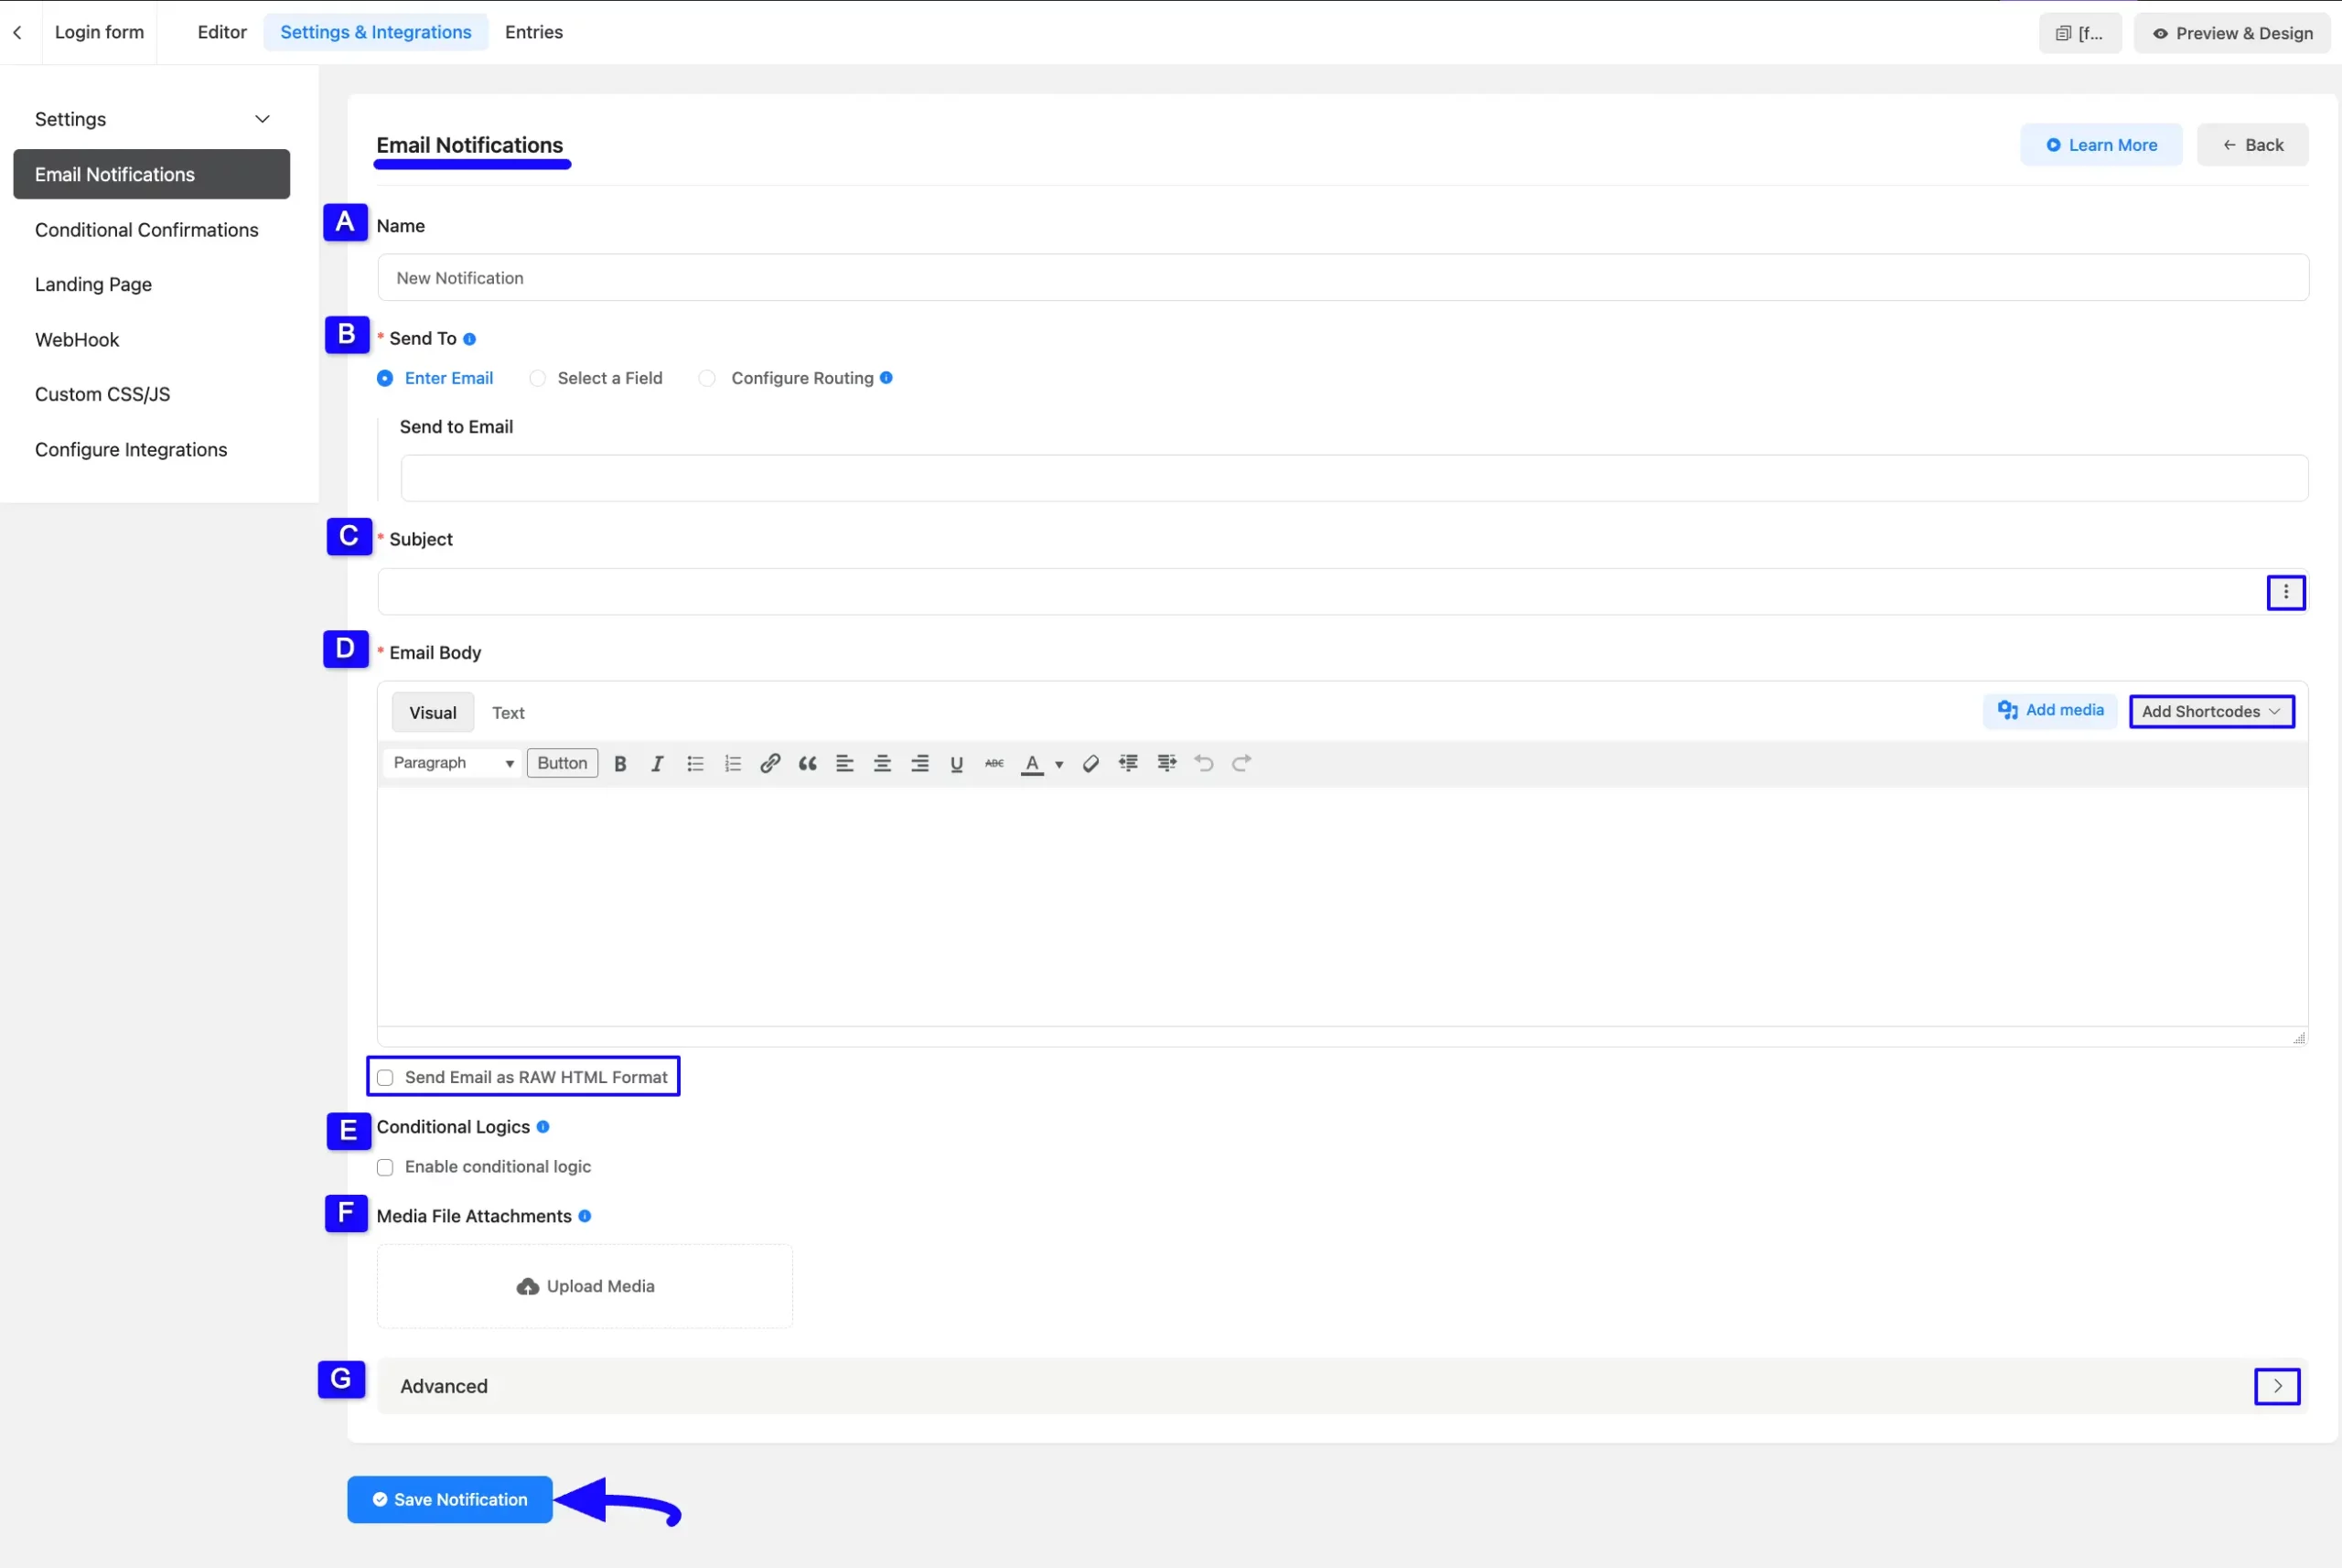This screenshot has width=2342, height=1568.
Task: Switch to the Entries tab
Action: pos(534,31)
